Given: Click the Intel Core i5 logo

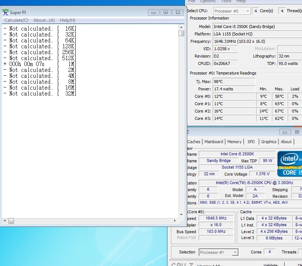Looking at the screenshot, I should [x=289, y=163].
